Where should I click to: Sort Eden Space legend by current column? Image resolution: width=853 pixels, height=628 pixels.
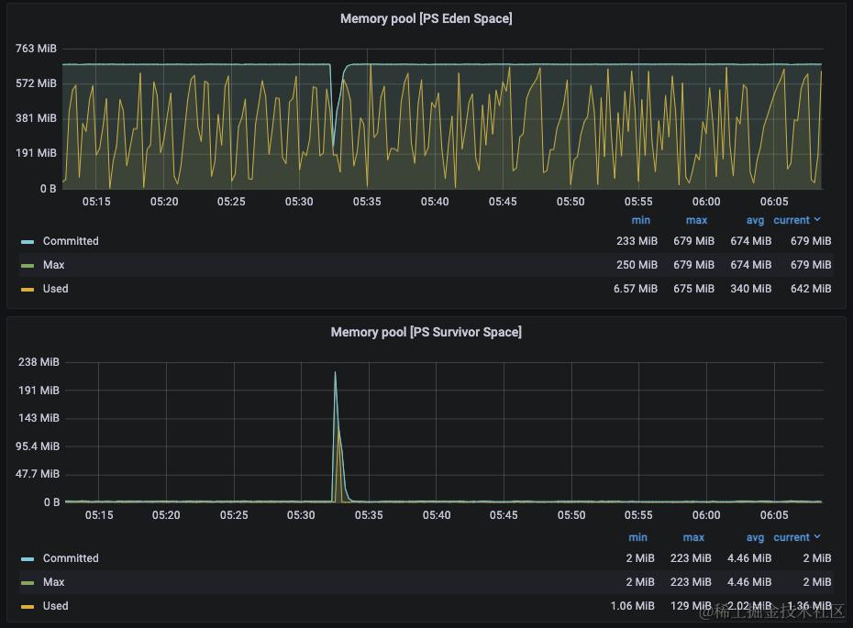(792, 220)
